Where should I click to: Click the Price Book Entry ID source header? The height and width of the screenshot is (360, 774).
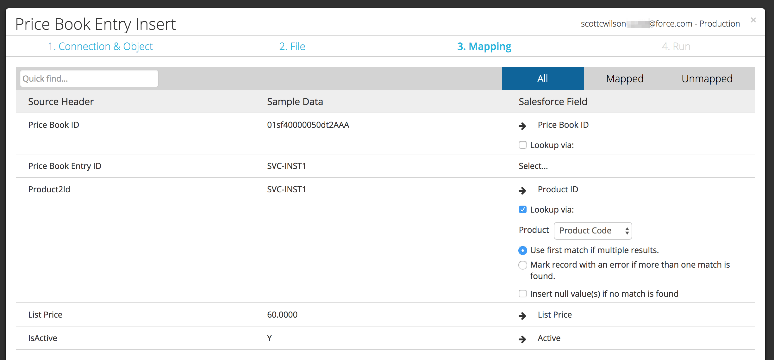coord(65,166)
